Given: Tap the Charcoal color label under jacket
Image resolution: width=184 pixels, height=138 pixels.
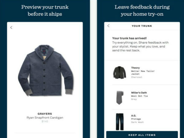Looking at the screenshot, I should [136, 77].
